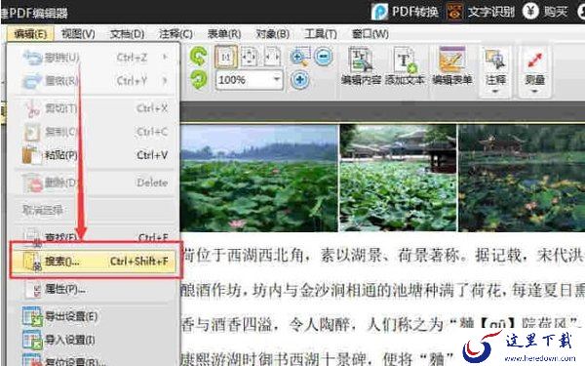Open the 对象(B) menu
The height and width of the screenshot is (366, 585).
[273, 34]
